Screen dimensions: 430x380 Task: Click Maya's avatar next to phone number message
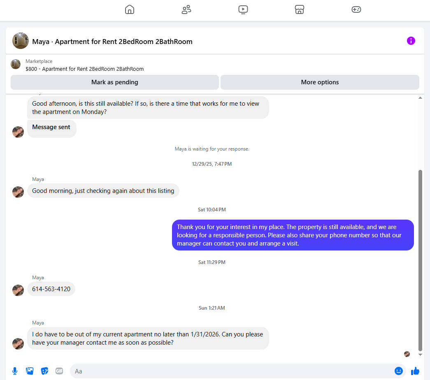pos(18,290)
